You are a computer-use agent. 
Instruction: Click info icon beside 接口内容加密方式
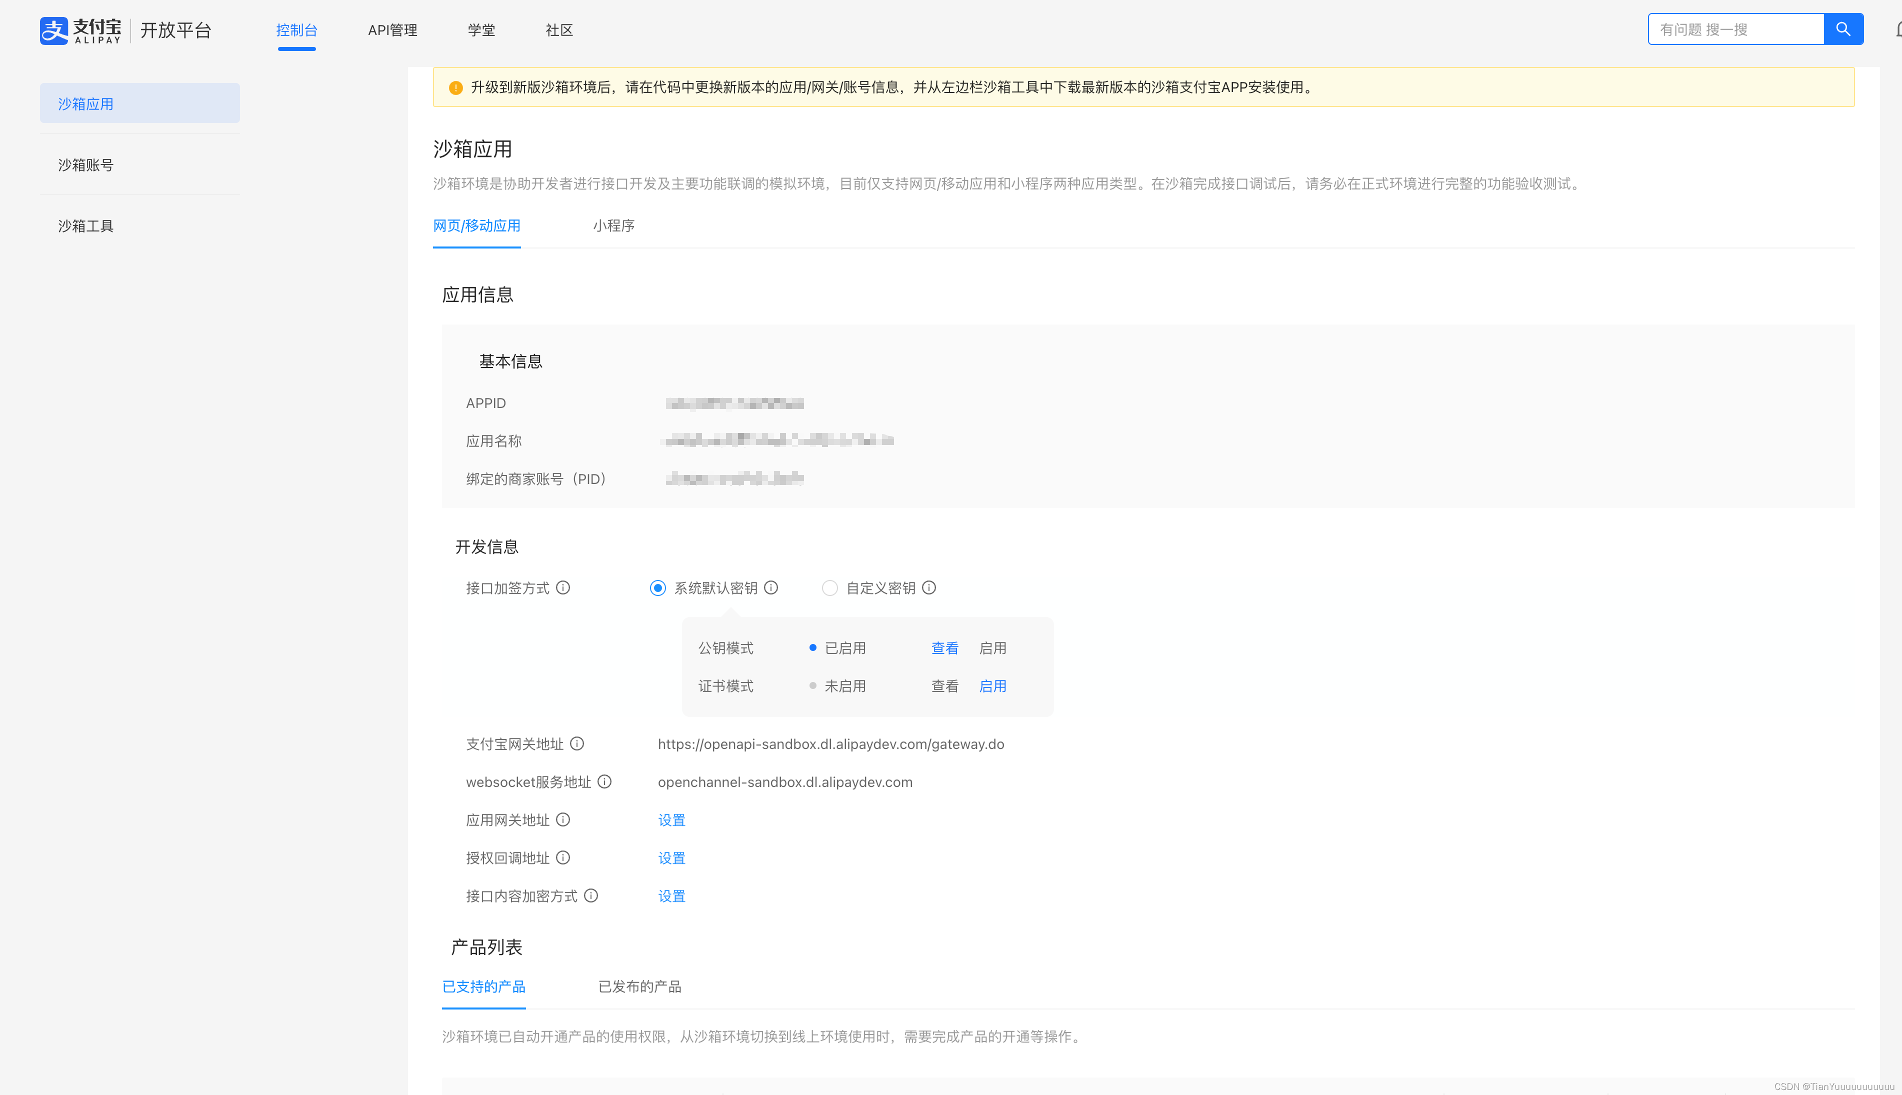591,895
